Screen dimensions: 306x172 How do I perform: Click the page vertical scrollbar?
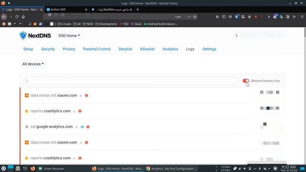click(305, 32)
